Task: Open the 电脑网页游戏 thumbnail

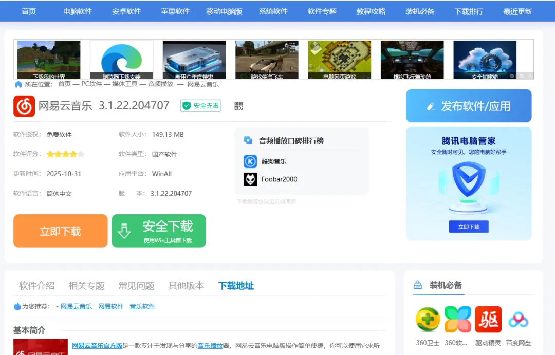Action: click(x=340, y=60)
